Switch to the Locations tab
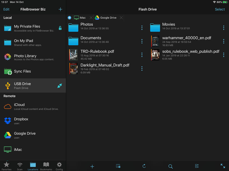The height and width of the screenshot is (171, 229). (33, 166)
